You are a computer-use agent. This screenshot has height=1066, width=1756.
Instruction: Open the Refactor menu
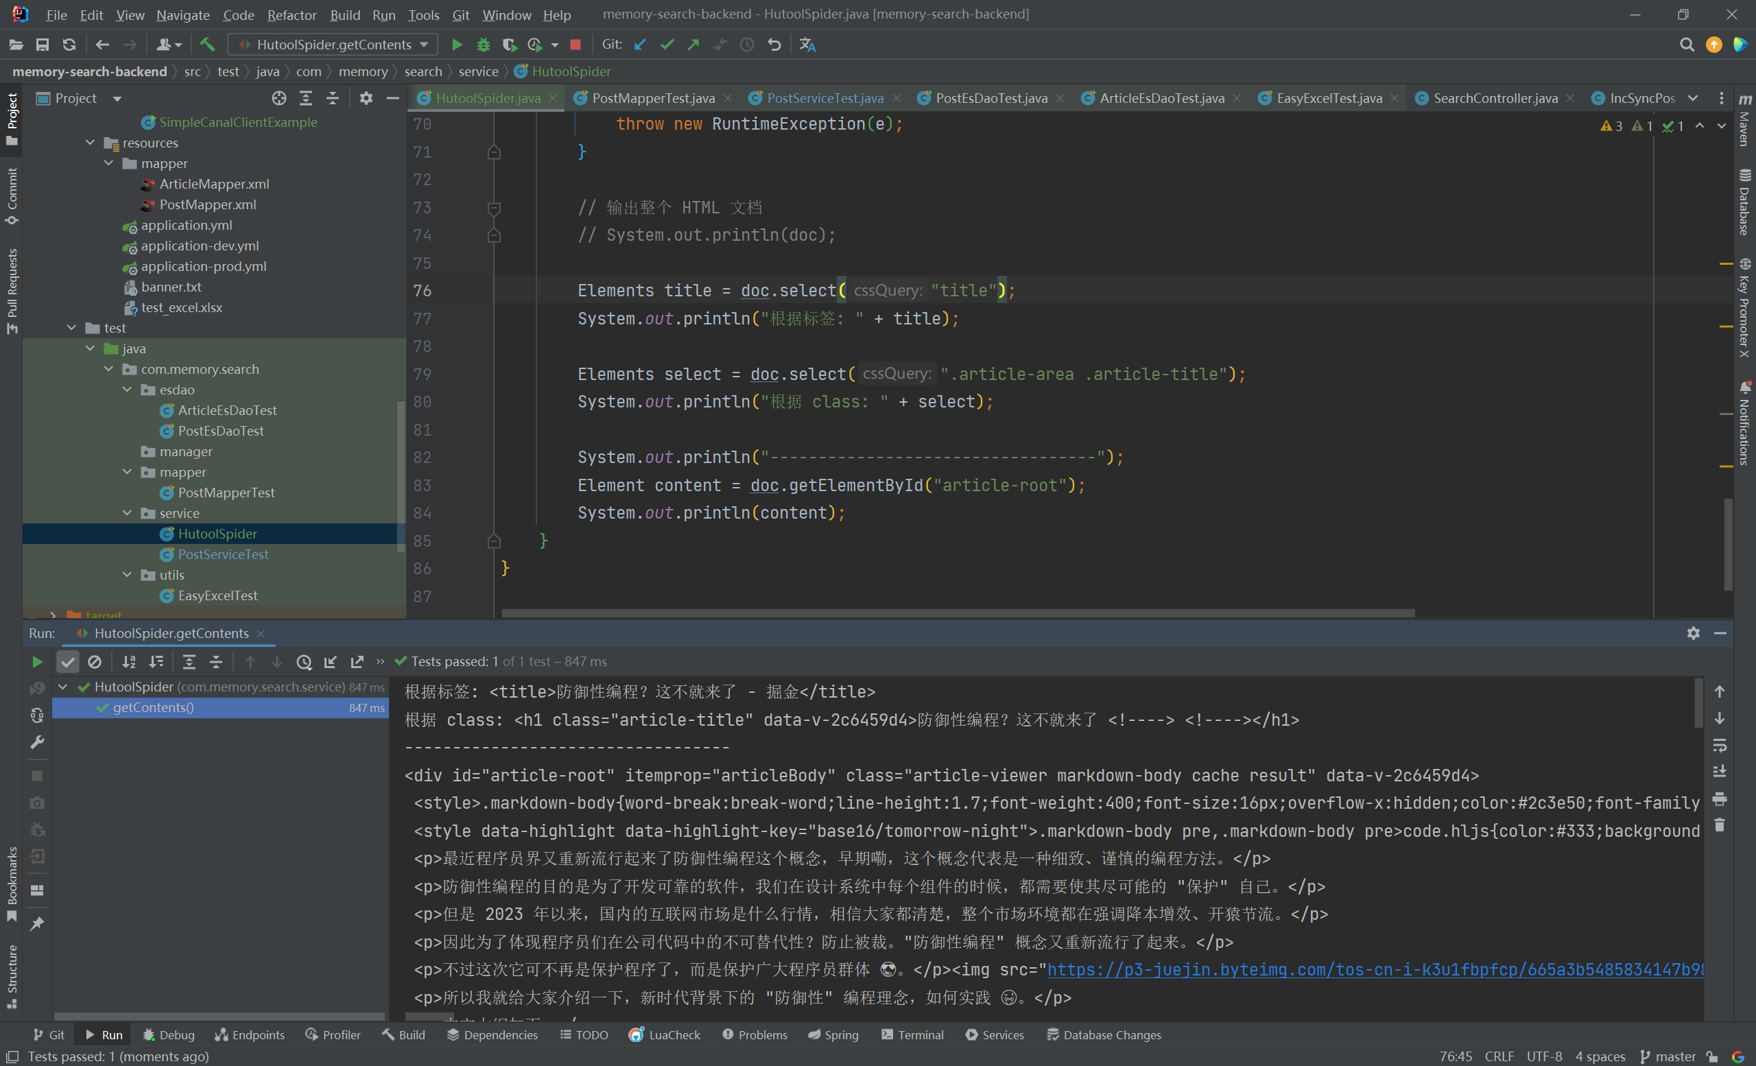click(292, 14)
